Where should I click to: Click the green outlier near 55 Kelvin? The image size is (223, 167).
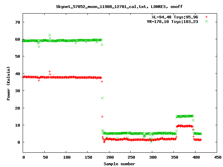[x=39, y=47]
